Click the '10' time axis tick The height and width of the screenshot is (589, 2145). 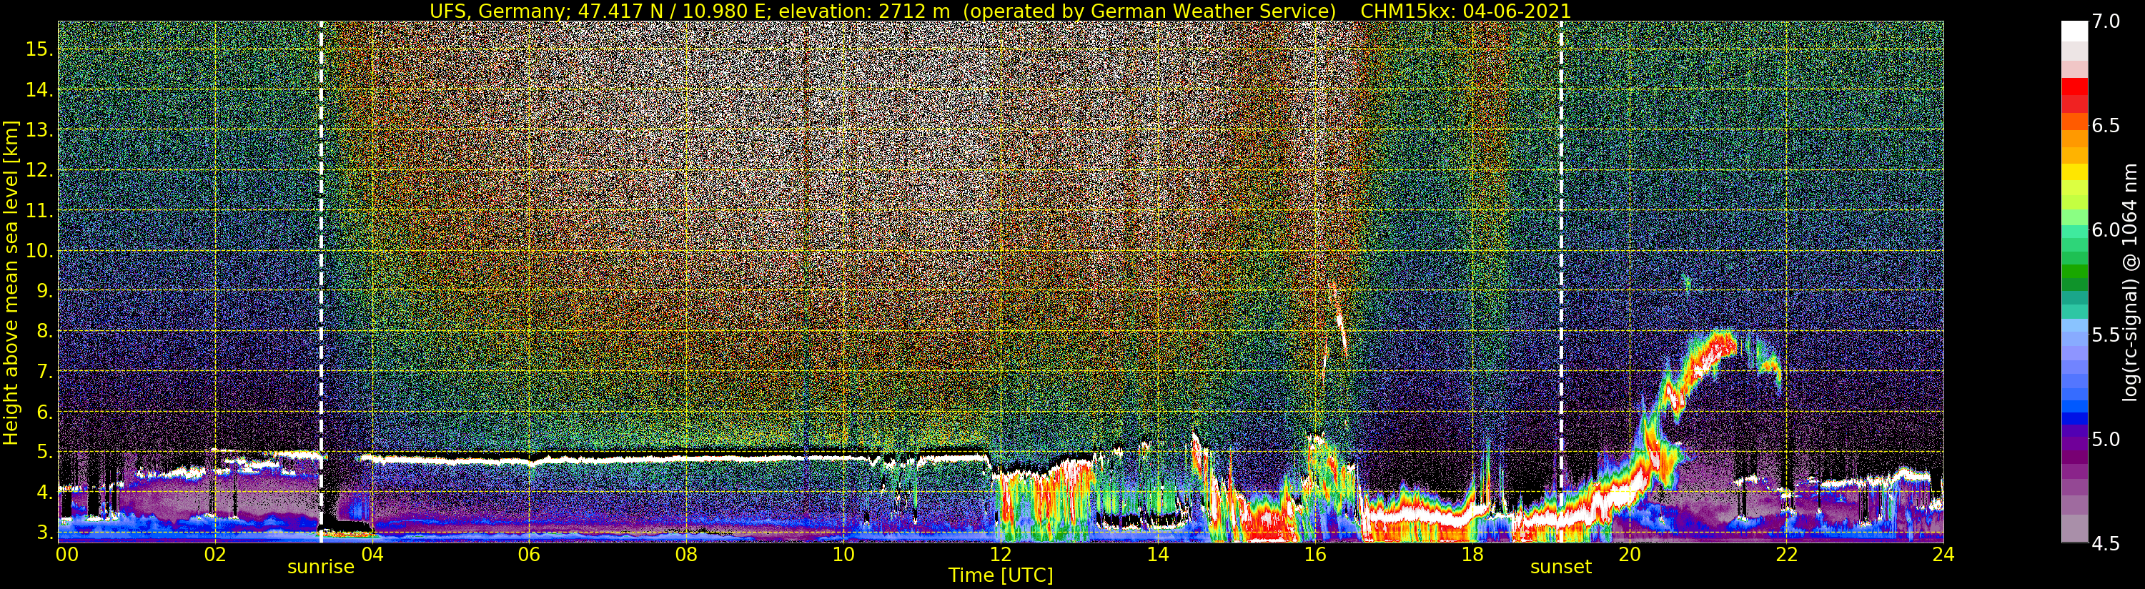[843, 555]
